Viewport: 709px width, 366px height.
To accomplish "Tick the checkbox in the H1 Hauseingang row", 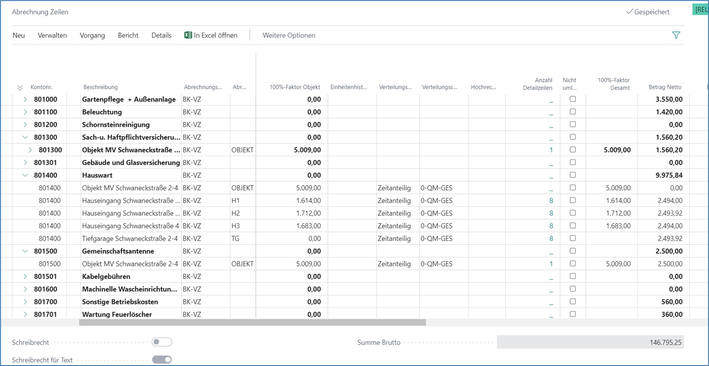I will point(573,200).
